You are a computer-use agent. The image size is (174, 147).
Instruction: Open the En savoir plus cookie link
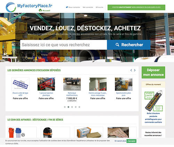120,141
